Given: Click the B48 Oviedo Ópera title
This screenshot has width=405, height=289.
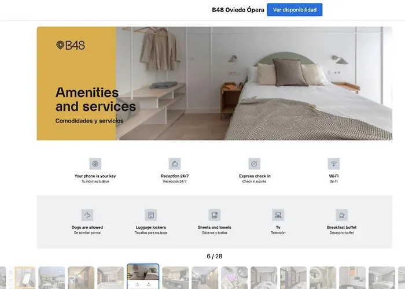Looking at the screenshot, I should [x=238, y=10].
